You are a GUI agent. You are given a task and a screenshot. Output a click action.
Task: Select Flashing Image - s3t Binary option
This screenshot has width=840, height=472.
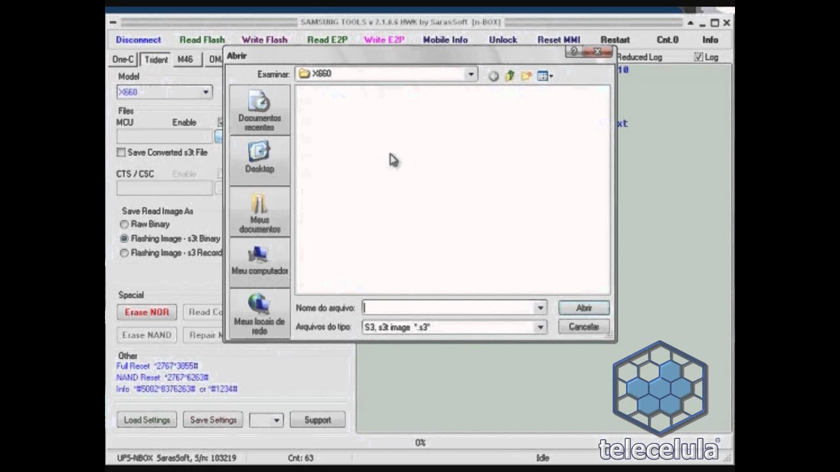124,239
